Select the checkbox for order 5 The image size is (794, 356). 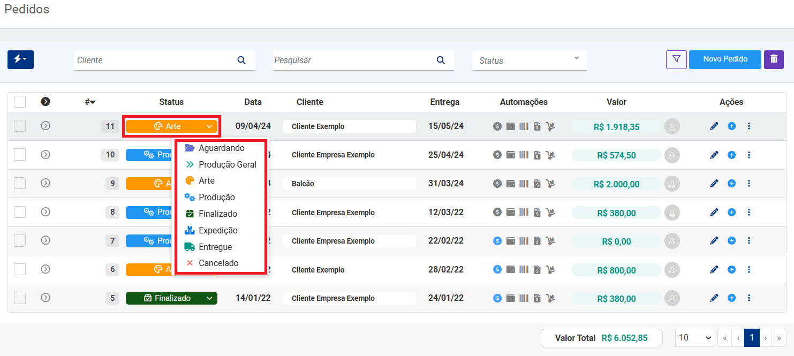[20, 298]
